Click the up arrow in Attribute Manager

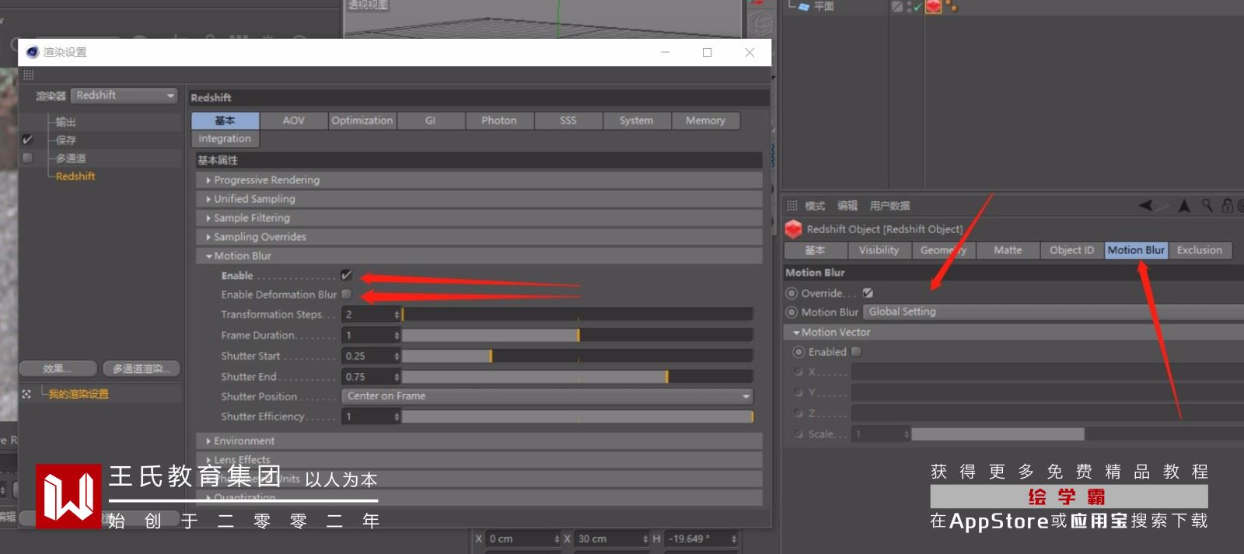1184,205
